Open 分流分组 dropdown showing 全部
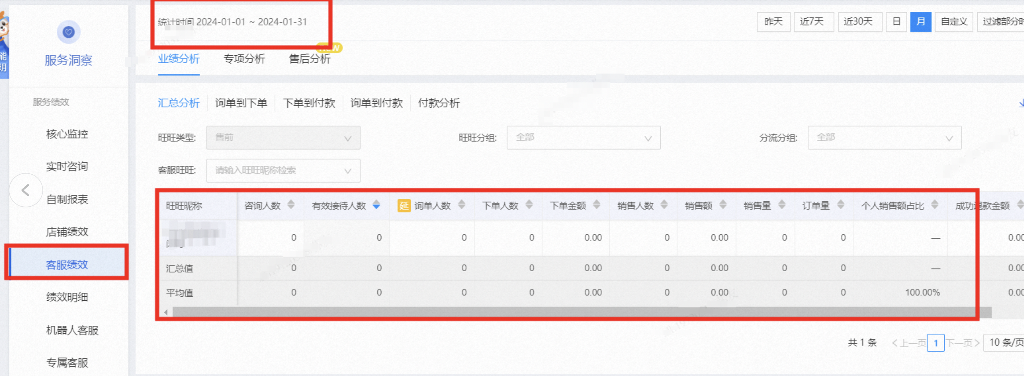This screenshot has height=376, width=1024. [x=885, y=138]
